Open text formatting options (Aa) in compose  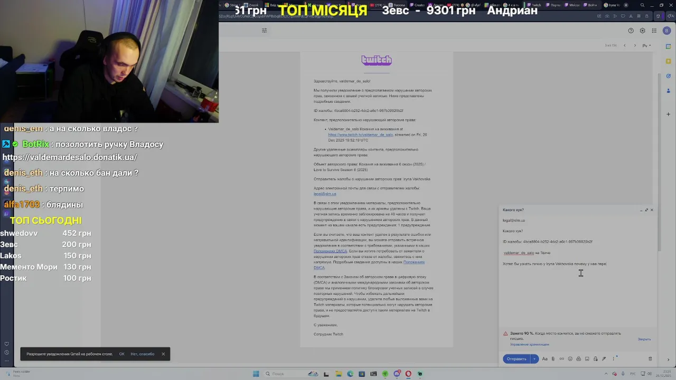[x=544, y=359]
